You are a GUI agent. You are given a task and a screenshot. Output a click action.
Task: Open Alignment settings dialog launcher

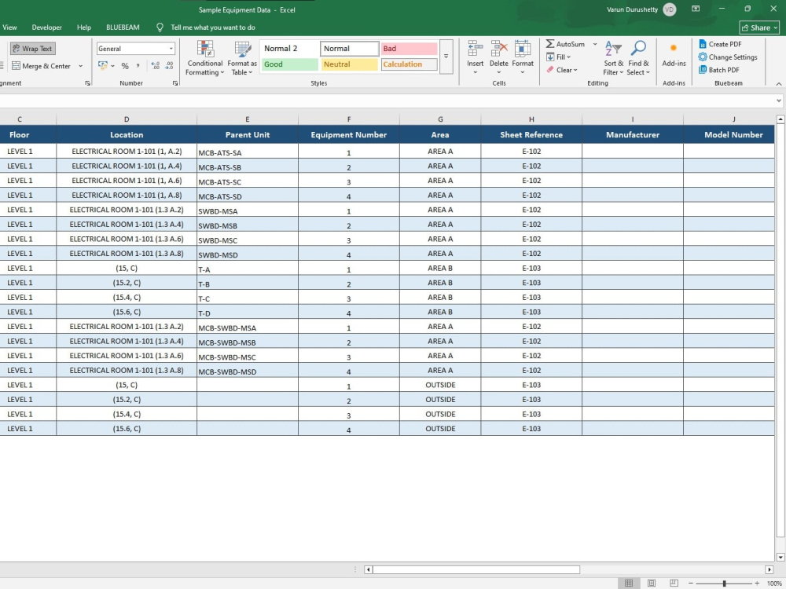[x=88, y=83]
